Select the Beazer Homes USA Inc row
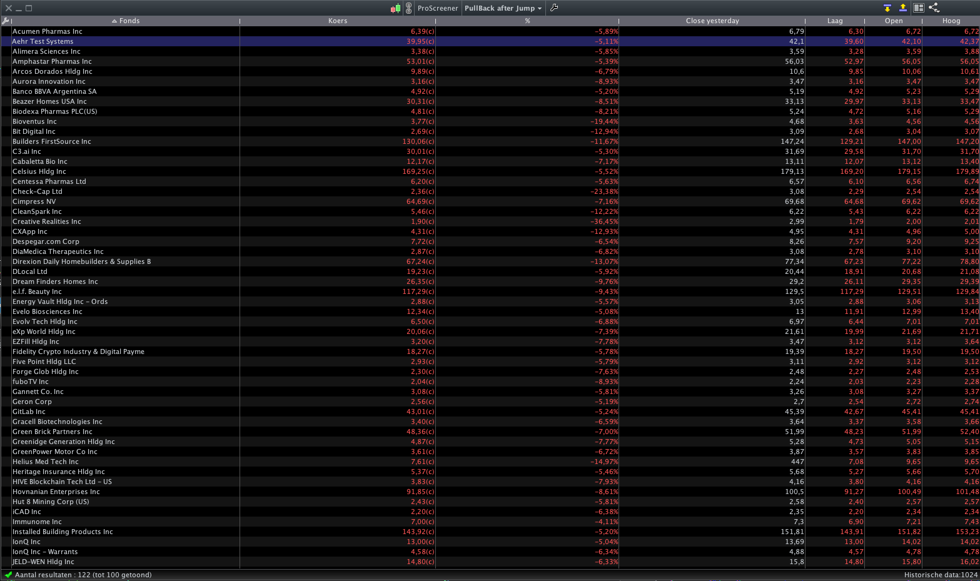Image resolution: width=980 pixels, height=581 pixels. click(x=490, y=101)
